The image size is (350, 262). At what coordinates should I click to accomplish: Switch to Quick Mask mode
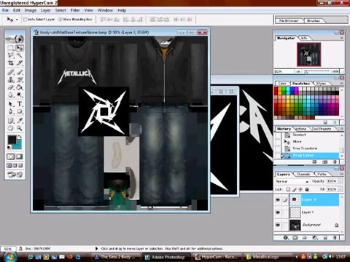tap(19, 156)
